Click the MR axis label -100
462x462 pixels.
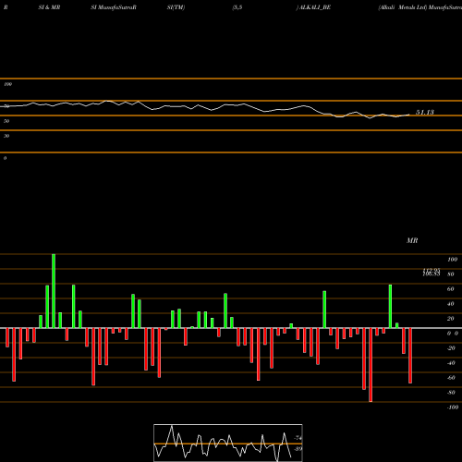[x=452, y=407]
